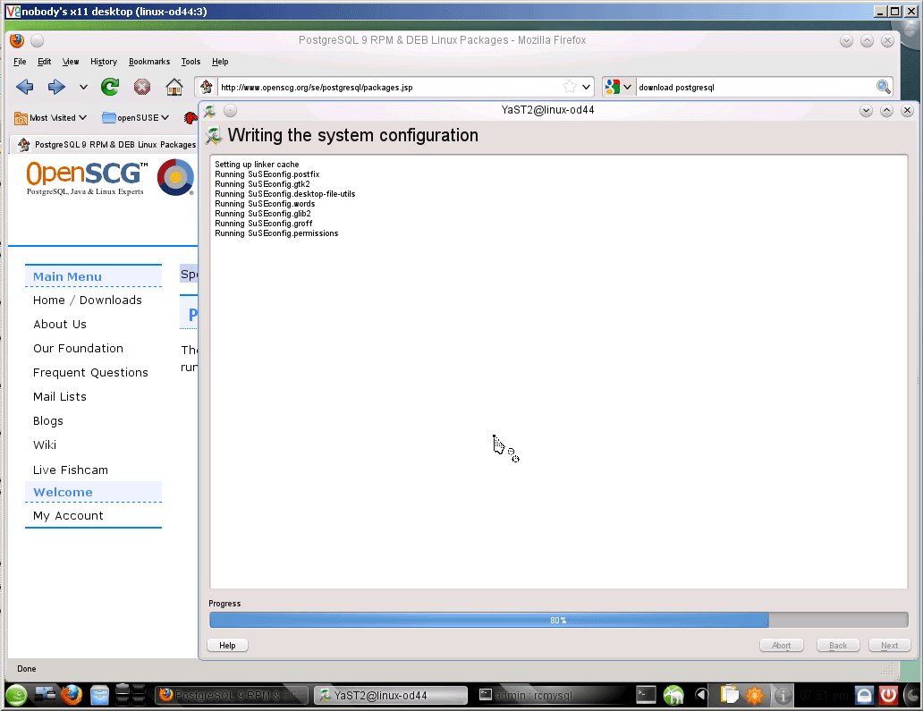The width and height of the screenshot is (923, 711).
Task: Click the red power logout icon
Action: click(x=888, y=696)
